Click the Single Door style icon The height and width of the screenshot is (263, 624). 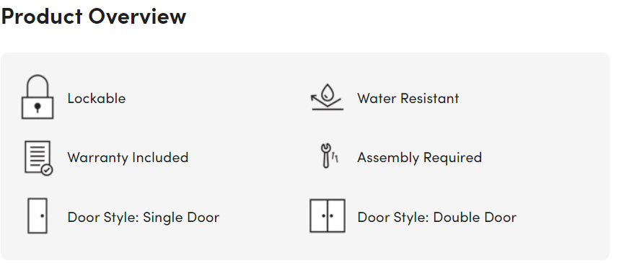pyautogui.click(x=38, y=215)
